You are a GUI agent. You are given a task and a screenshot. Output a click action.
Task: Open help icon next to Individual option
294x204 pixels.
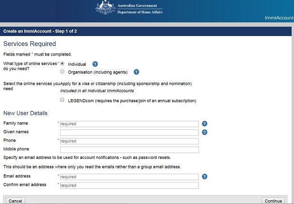(x=95, y=64)
